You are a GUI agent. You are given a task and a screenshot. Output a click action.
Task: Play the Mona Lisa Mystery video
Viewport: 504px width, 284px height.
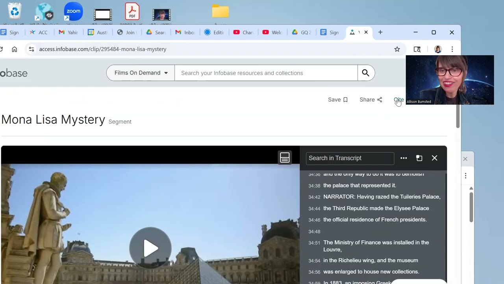click(150, 248)
